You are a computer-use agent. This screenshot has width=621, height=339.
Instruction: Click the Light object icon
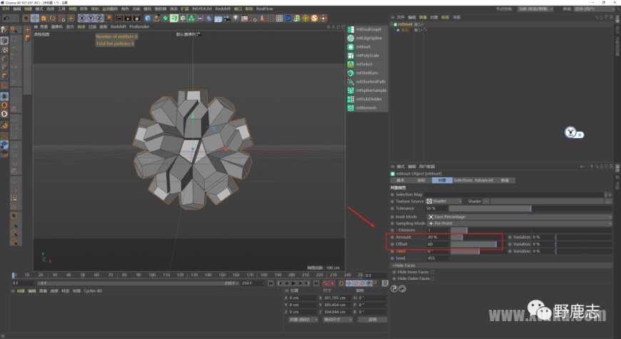point(236,19)
